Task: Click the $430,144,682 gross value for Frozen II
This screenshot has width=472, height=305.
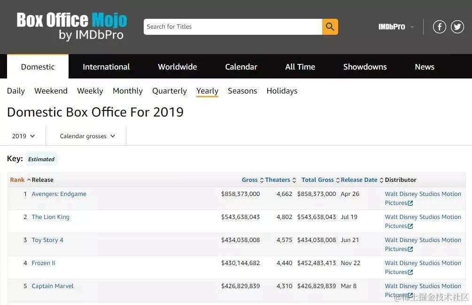Action: [240, 263]
